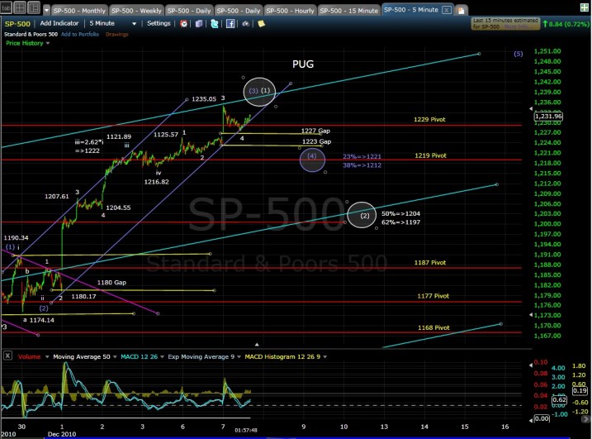Screen dimensions: 592x439
Task: Click the 1207.61 price annotation
Action: [57, 196]
